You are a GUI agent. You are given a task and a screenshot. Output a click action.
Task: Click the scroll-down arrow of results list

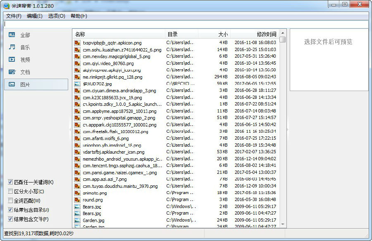283,224
